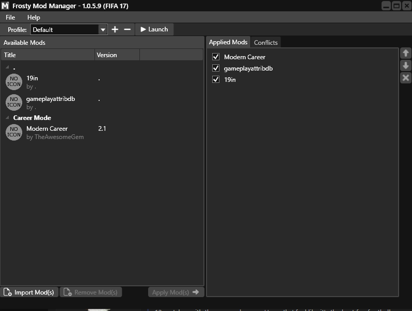412x311 pixels.
Task: Collapse the '.' category group triangle
Action: pyautogui.click(x=7, y=67)
